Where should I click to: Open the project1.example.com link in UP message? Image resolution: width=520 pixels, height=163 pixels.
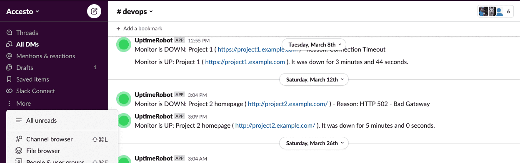click(x=245, y=62)
